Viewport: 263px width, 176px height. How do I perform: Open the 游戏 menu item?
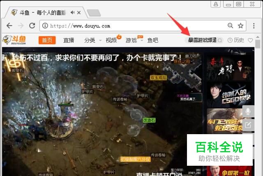(131, 40)
